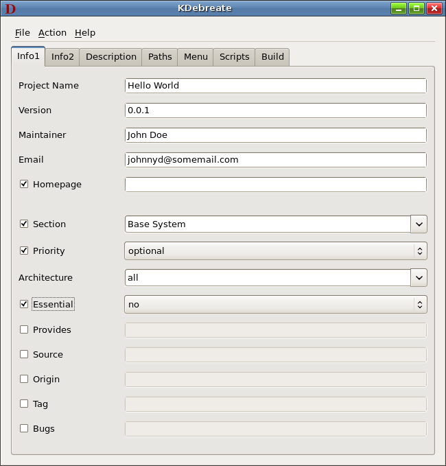
Task: Expand the Architecture dropdown arrow
Action: pyautogui.click(x=419, y=277)
